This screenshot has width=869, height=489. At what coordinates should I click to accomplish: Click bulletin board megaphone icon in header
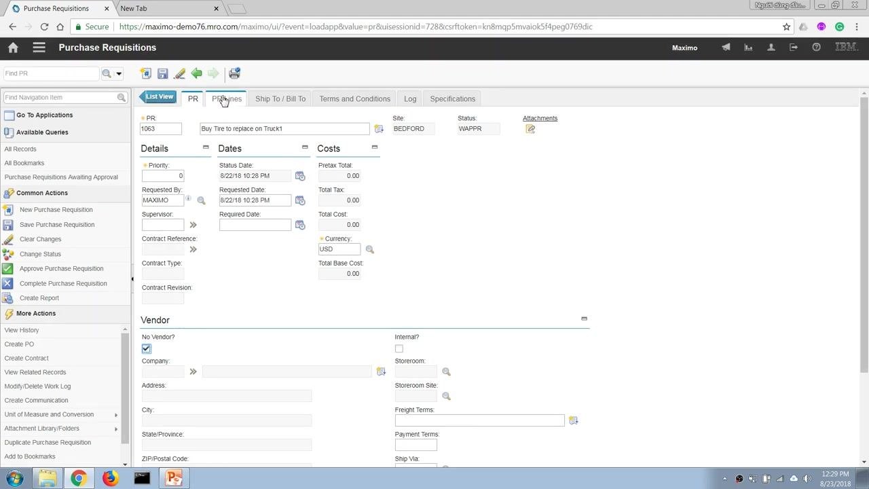coord(726,48)
